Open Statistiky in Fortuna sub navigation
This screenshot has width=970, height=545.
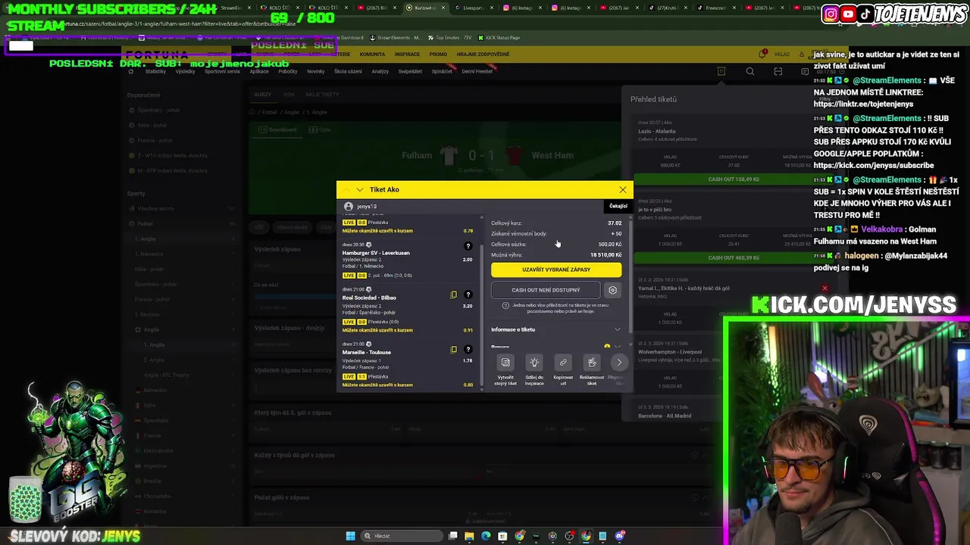click(155, 71)
